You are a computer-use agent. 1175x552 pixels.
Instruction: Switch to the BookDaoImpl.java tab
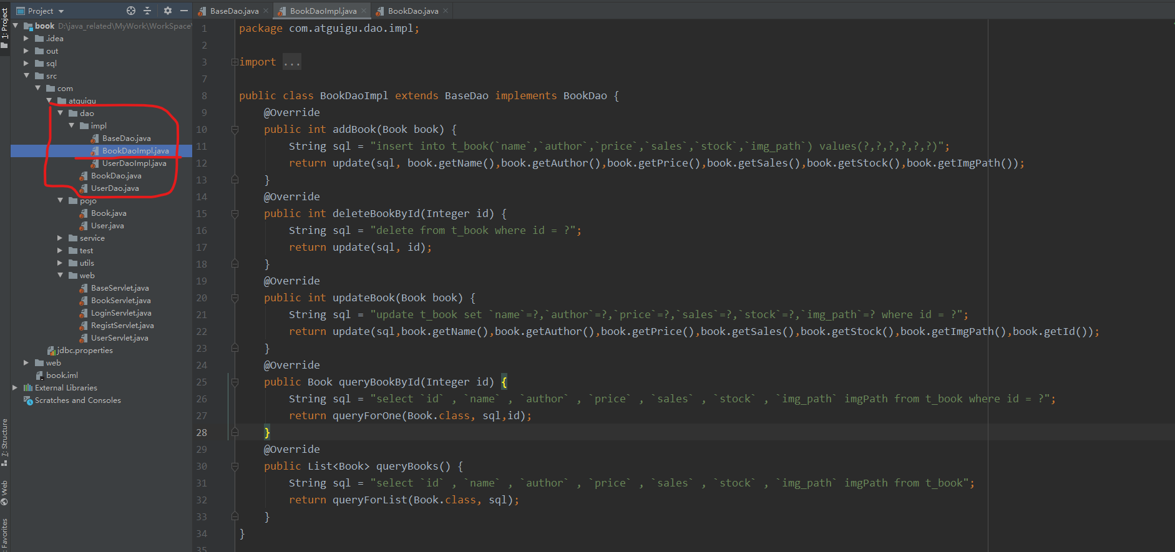323,11
